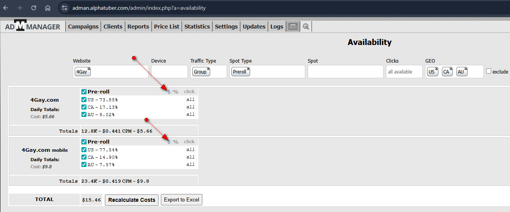Open the Clicks 'all available' field
The image size is (510, 212).
[404, 72]
